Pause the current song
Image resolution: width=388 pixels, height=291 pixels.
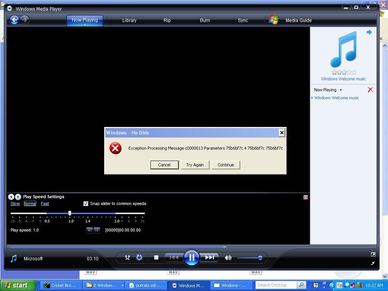pyautogui.click(x=192, y=258)
